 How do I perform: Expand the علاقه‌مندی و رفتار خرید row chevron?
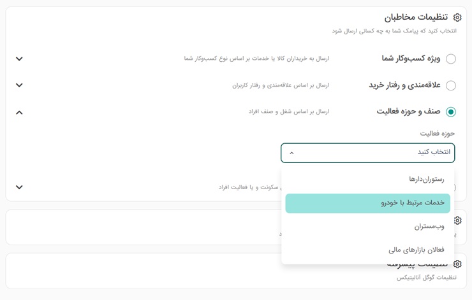pos(19,85)
